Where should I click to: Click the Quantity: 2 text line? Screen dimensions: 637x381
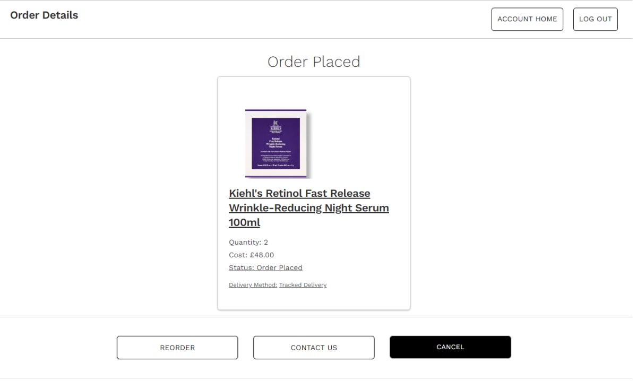(x=248, y=243)
